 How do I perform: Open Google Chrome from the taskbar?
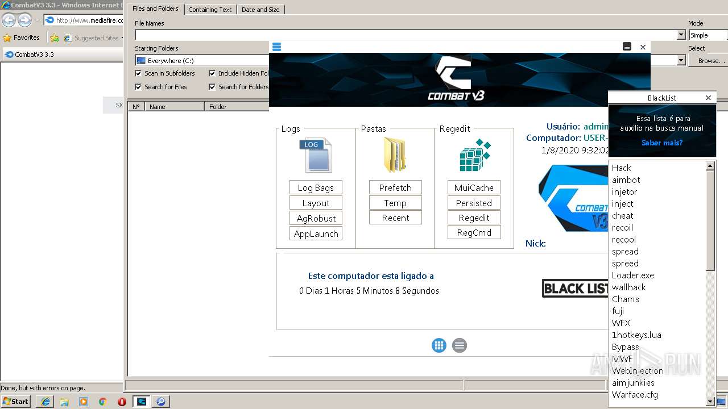pyautogui.click(x=102, y=402)
